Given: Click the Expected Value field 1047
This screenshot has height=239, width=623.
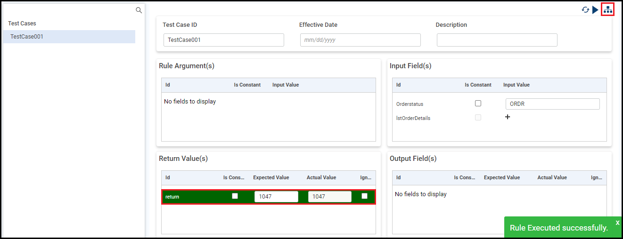Looking at the screenshot, I should (276, 197).
